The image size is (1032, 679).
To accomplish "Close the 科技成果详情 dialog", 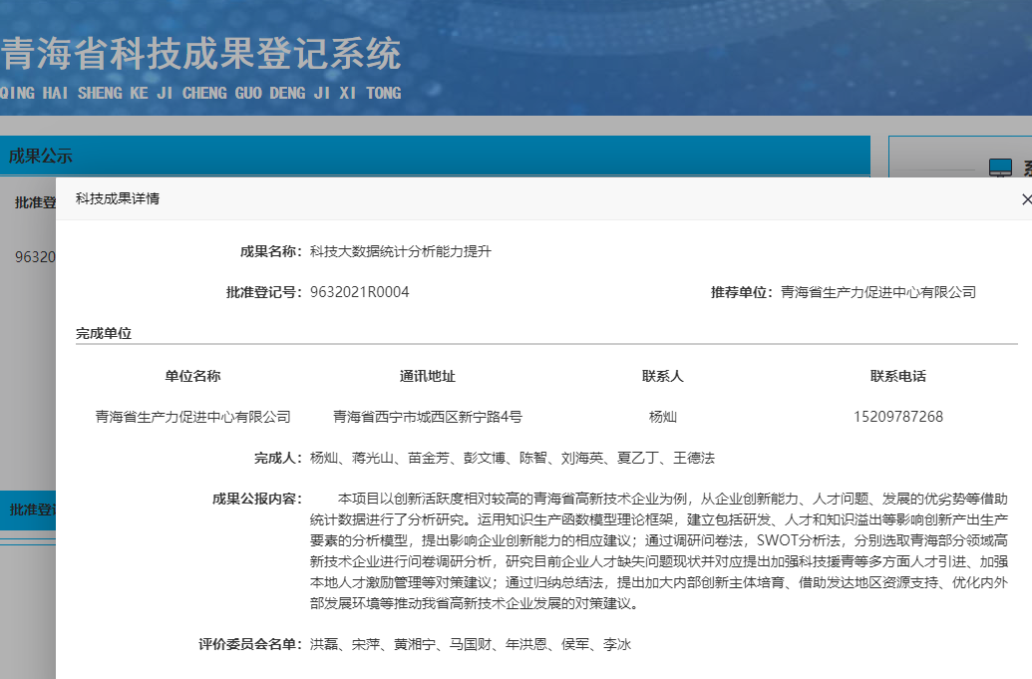I will click(1026, 199).
